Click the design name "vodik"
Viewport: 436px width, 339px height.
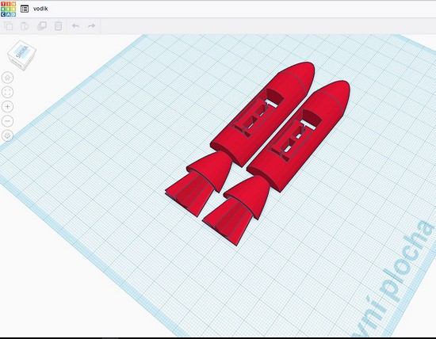click(x=40, y=9)
